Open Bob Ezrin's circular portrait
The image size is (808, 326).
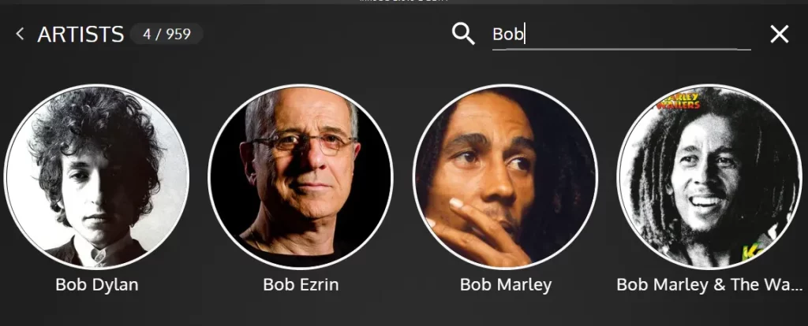[301, 176]
